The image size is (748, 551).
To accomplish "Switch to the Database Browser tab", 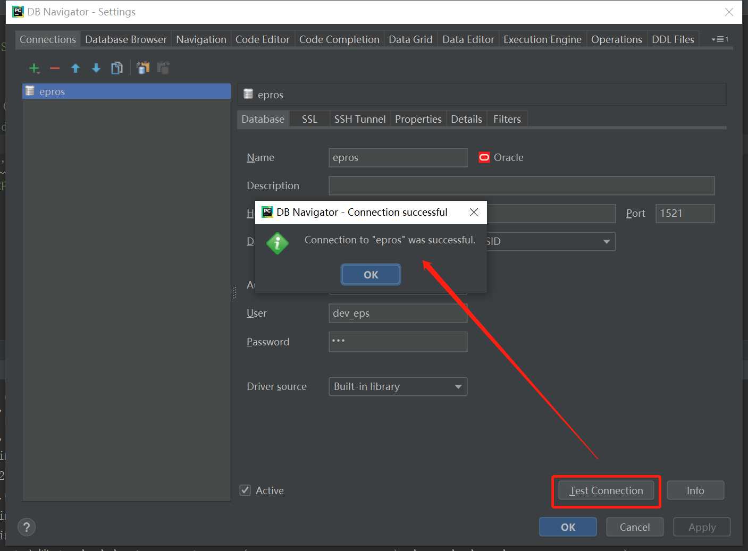I will [x=126, y=39].
